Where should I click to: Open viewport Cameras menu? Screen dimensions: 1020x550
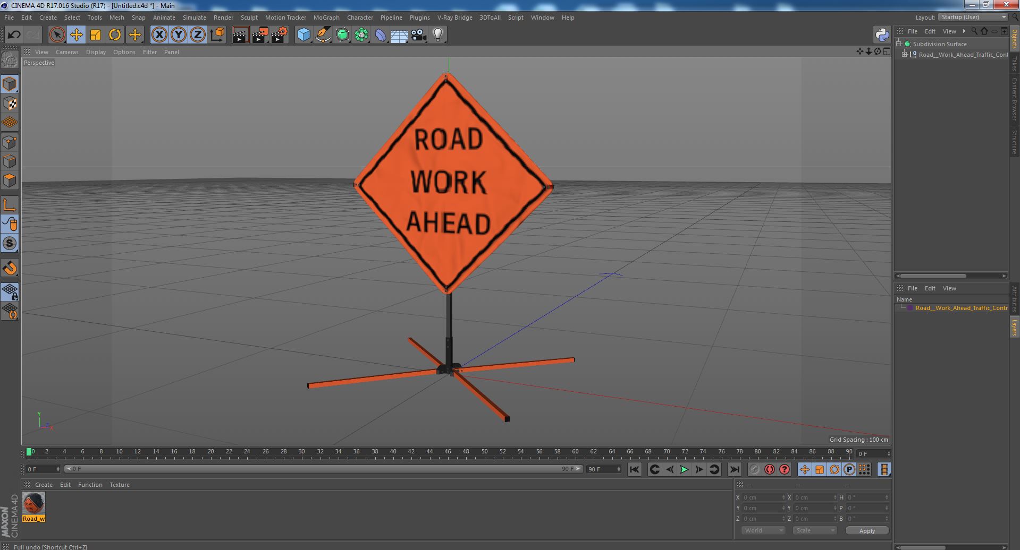(67, 52)
